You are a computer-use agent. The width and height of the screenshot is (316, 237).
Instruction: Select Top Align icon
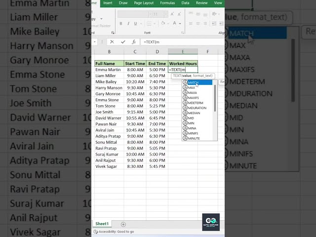191,14
